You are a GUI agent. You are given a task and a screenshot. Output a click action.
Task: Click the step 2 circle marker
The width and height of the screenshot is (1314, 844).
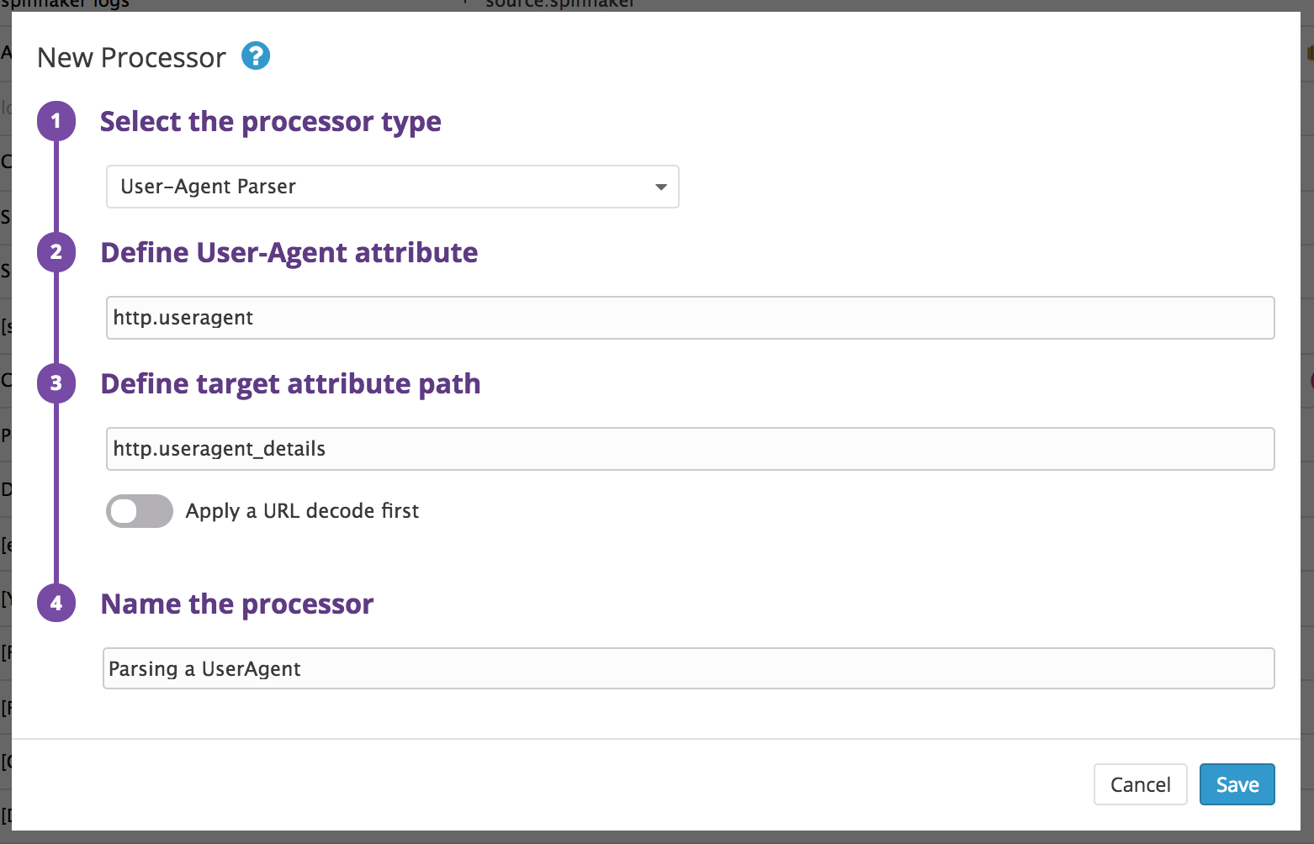tap(56, 252)
